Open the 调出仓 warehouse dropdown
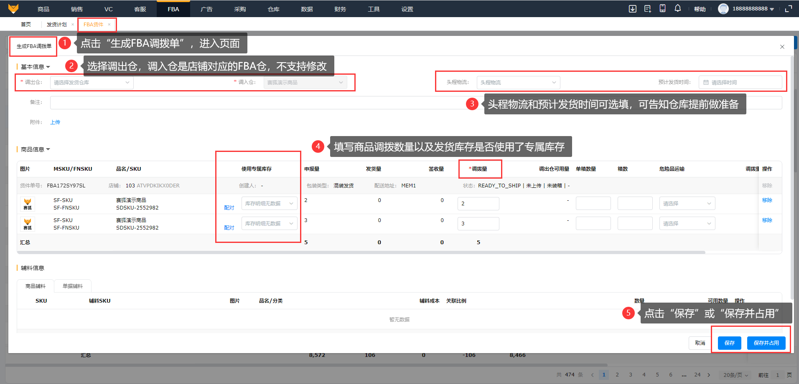799x384 pixels. pos(92,83)
